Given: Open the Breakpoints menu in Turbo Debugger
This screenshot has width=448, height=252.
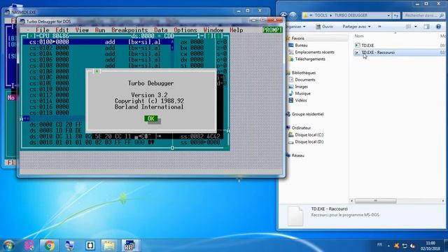Looking at the screenshot, I should pyautogui.click(x=129, y=30).
